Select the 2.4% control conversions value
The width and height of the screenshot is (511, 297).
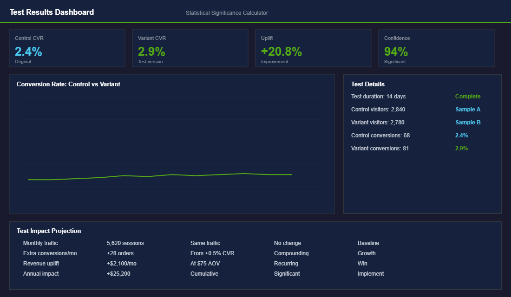pos(461,135)
